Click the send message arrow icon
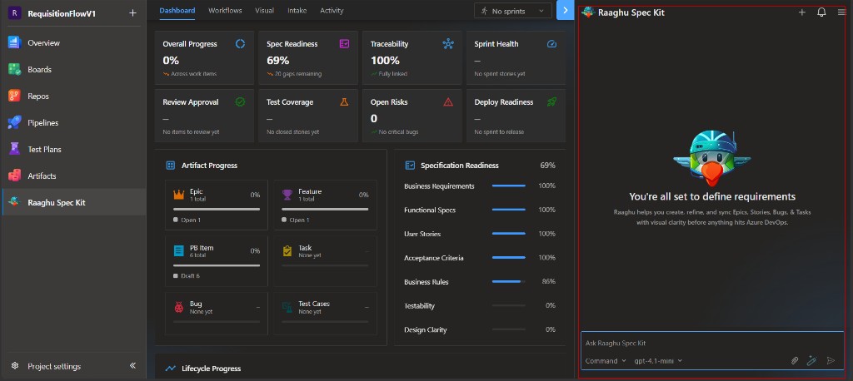The image size is (853, 381). pos(831,361)
